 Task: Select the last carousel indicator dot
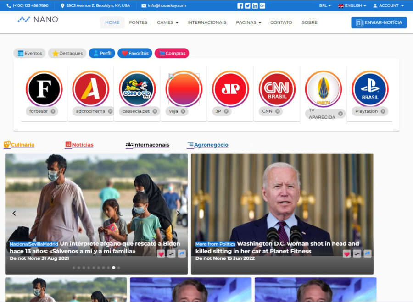118,268
